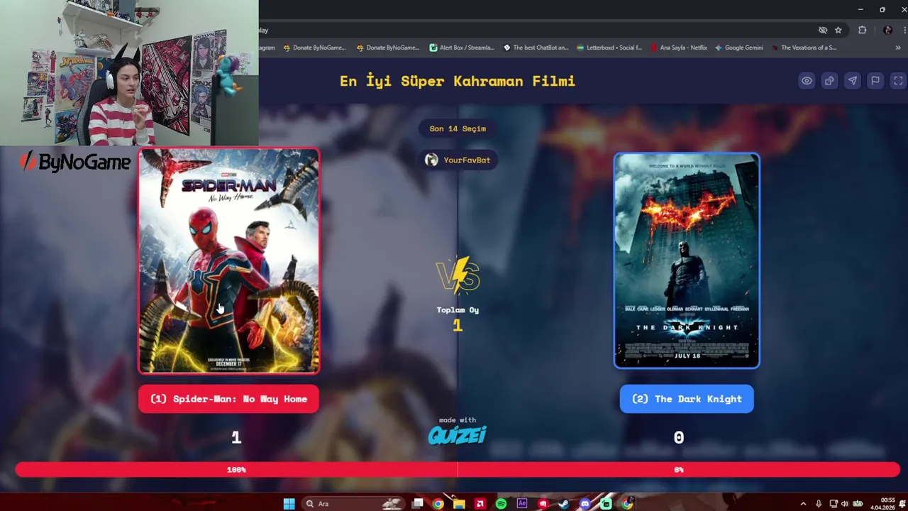Select The Dark Knight poster
Image resolution: width=908 pixels, height=511 pixels.
[x=687, y=260]
